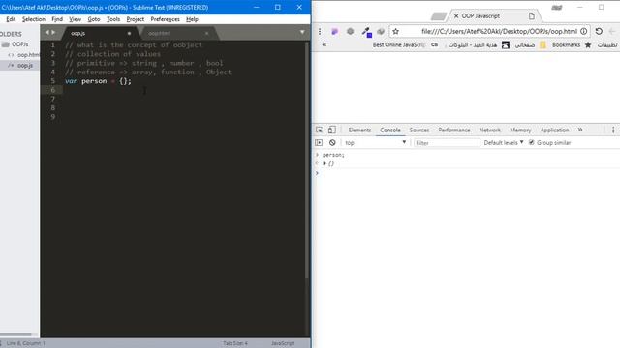Viewport: 620px width, 348px height.
Task: Show hidden bookmarks with the chevron
Action: pyautogui.click(x=325, y=45)
